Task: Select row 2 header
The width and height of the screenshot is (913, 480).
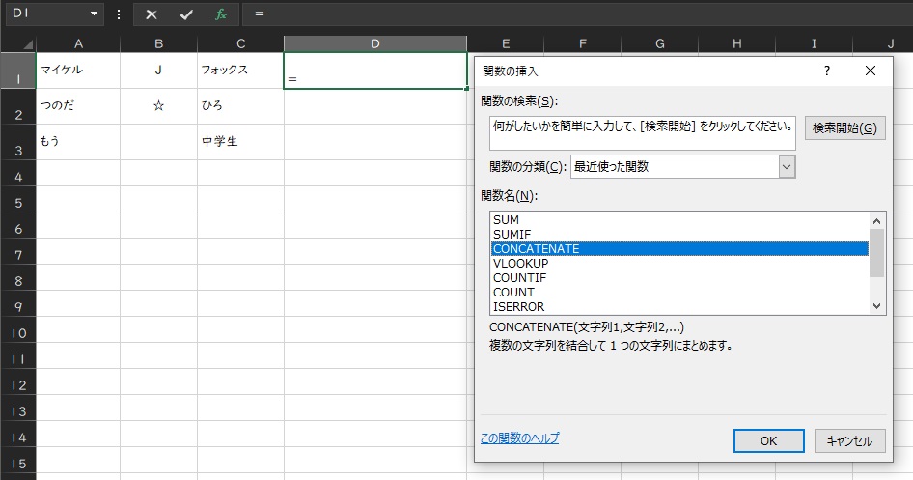Action: pos(18,106)
